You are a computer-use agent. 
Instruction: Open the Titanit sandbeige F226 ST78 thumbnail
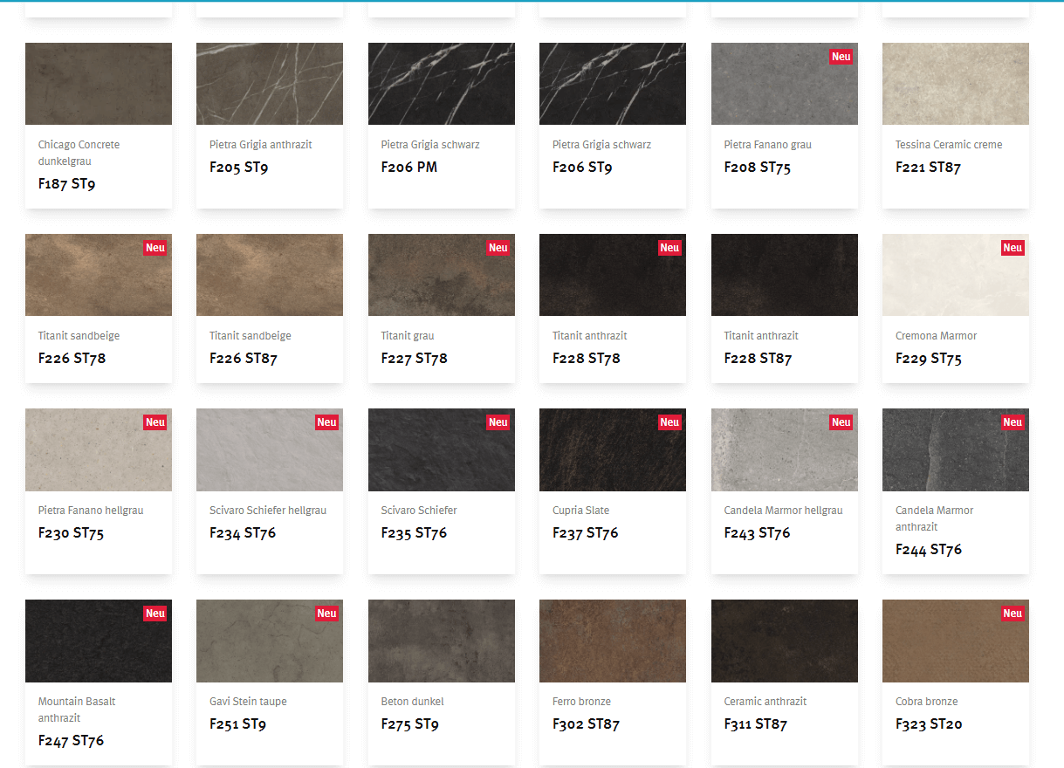click(99, 275)
